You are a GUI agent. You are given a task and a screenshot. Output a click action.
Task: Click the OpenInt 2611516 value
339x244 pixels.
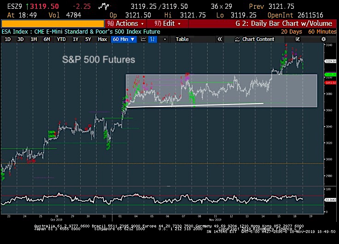pos(295,15)
